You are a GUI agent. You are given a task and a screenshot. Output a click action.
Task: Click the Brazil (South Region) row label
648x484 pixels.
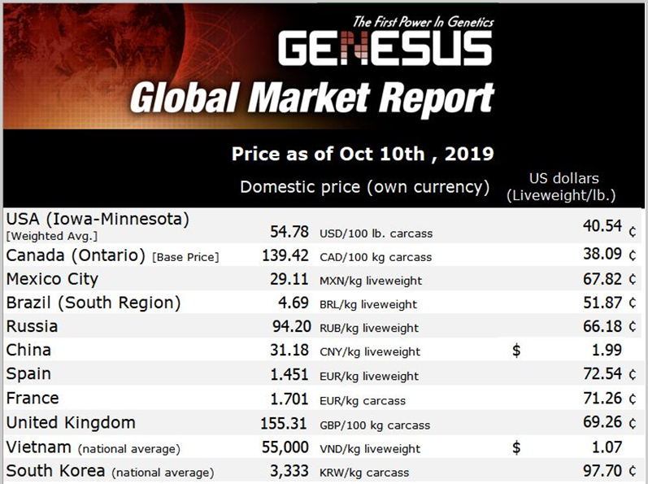[x=94, y=303]
